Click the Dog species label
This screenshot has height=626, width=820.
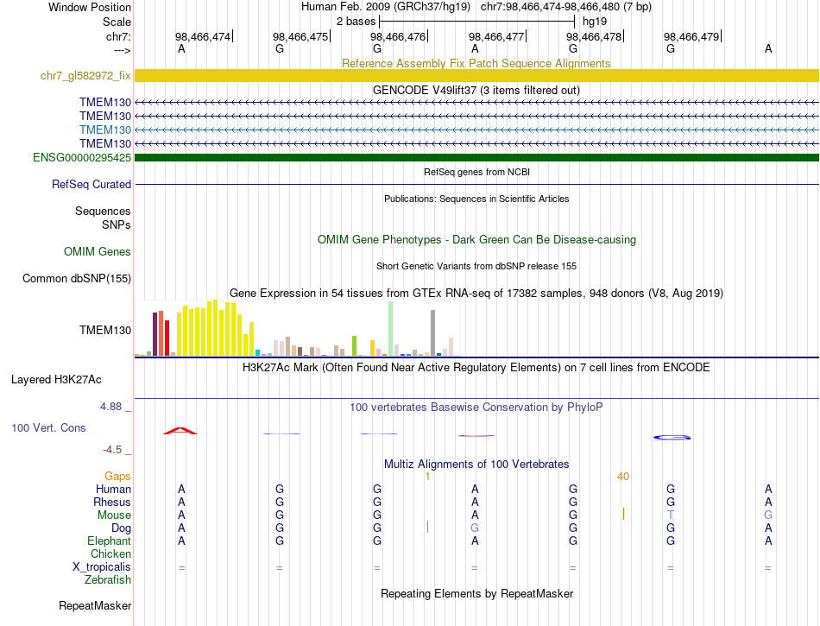click(121, 528)
